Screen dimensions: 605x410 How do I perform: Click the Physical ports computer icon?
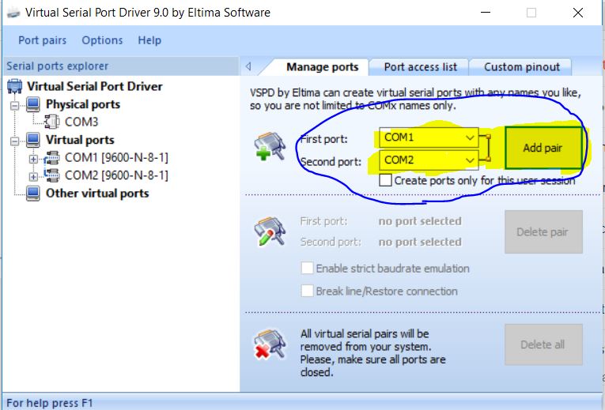point(33,104)
